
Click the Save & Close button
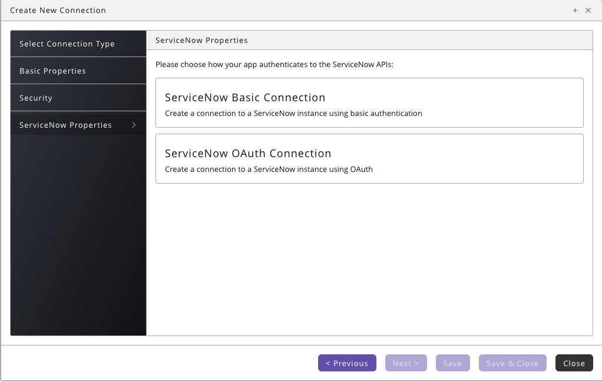(512, 363)
